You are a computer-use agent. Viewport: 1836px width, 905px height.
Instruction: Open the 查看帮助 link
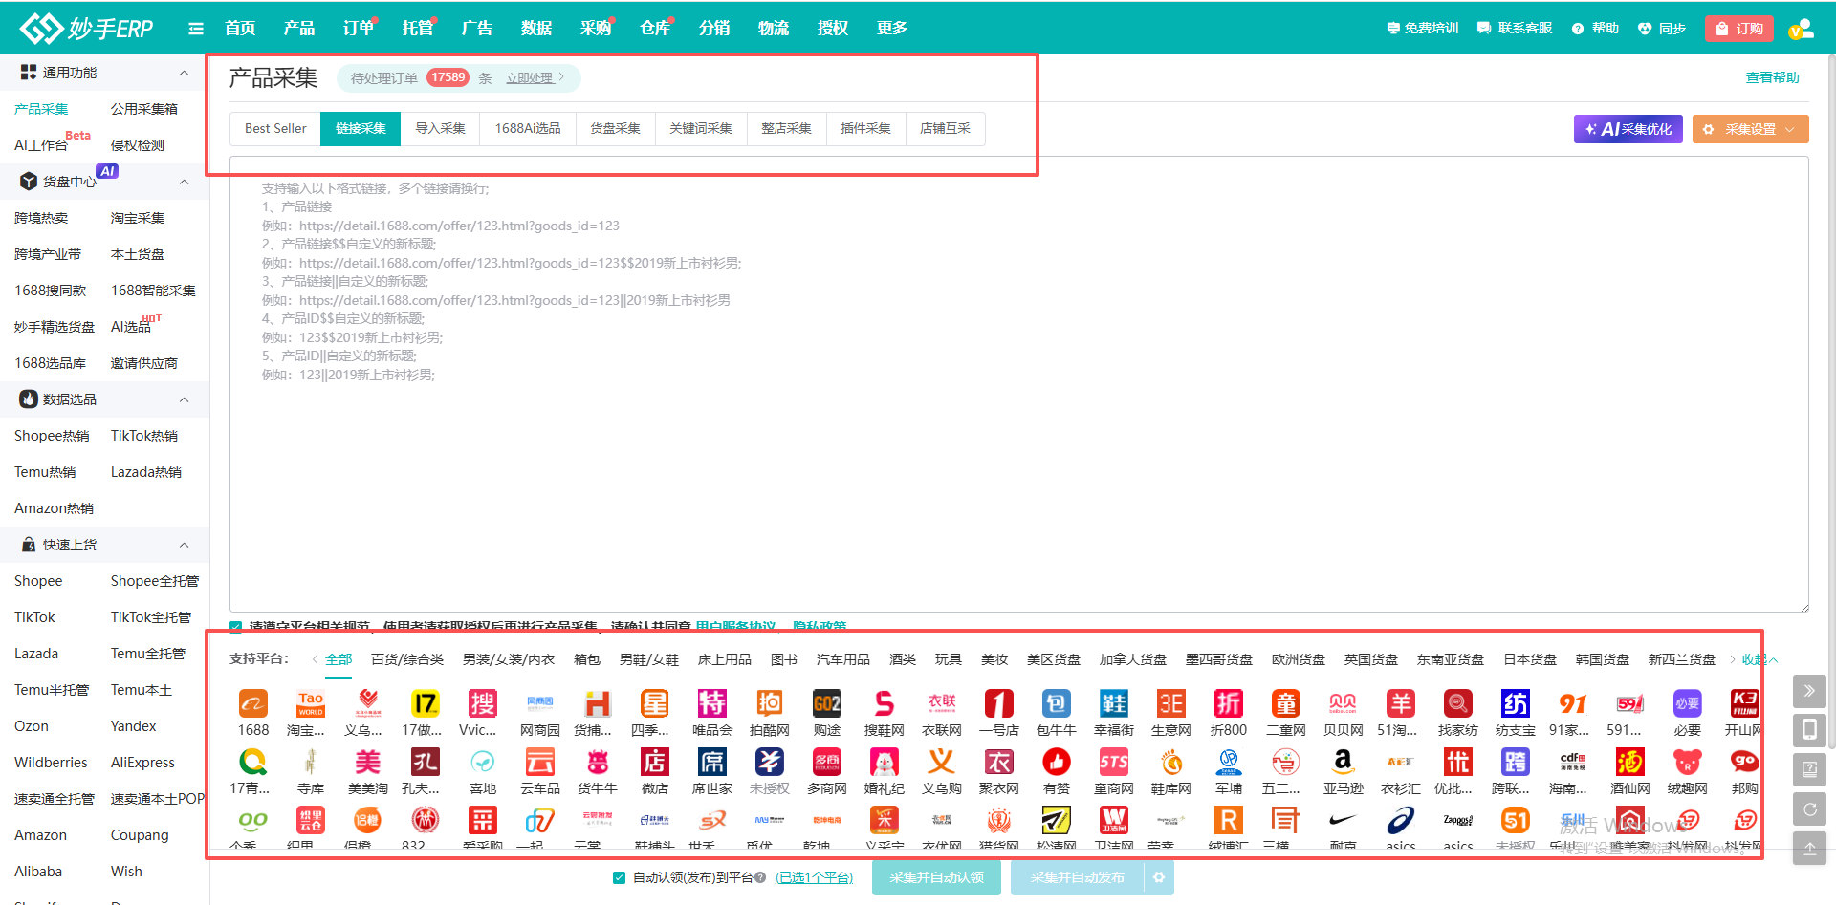coord(1772,77)
